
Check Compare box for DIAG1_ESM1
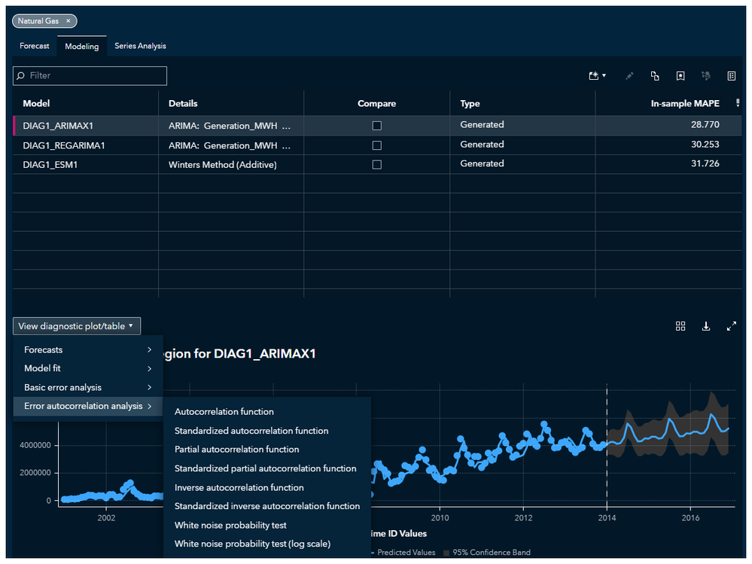pyautogui.click(x=377, y=165)
